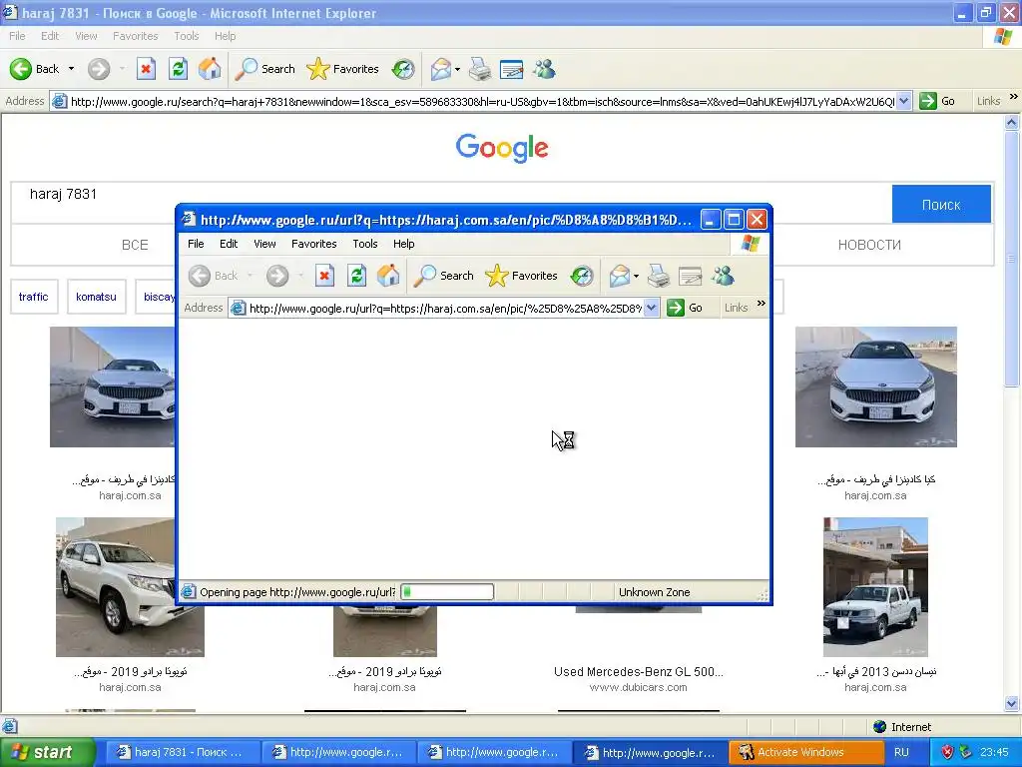Screen dimensions: 1022x767
Task: Click Internet zone text in main status bar
Action: click(x=910, y=727)
